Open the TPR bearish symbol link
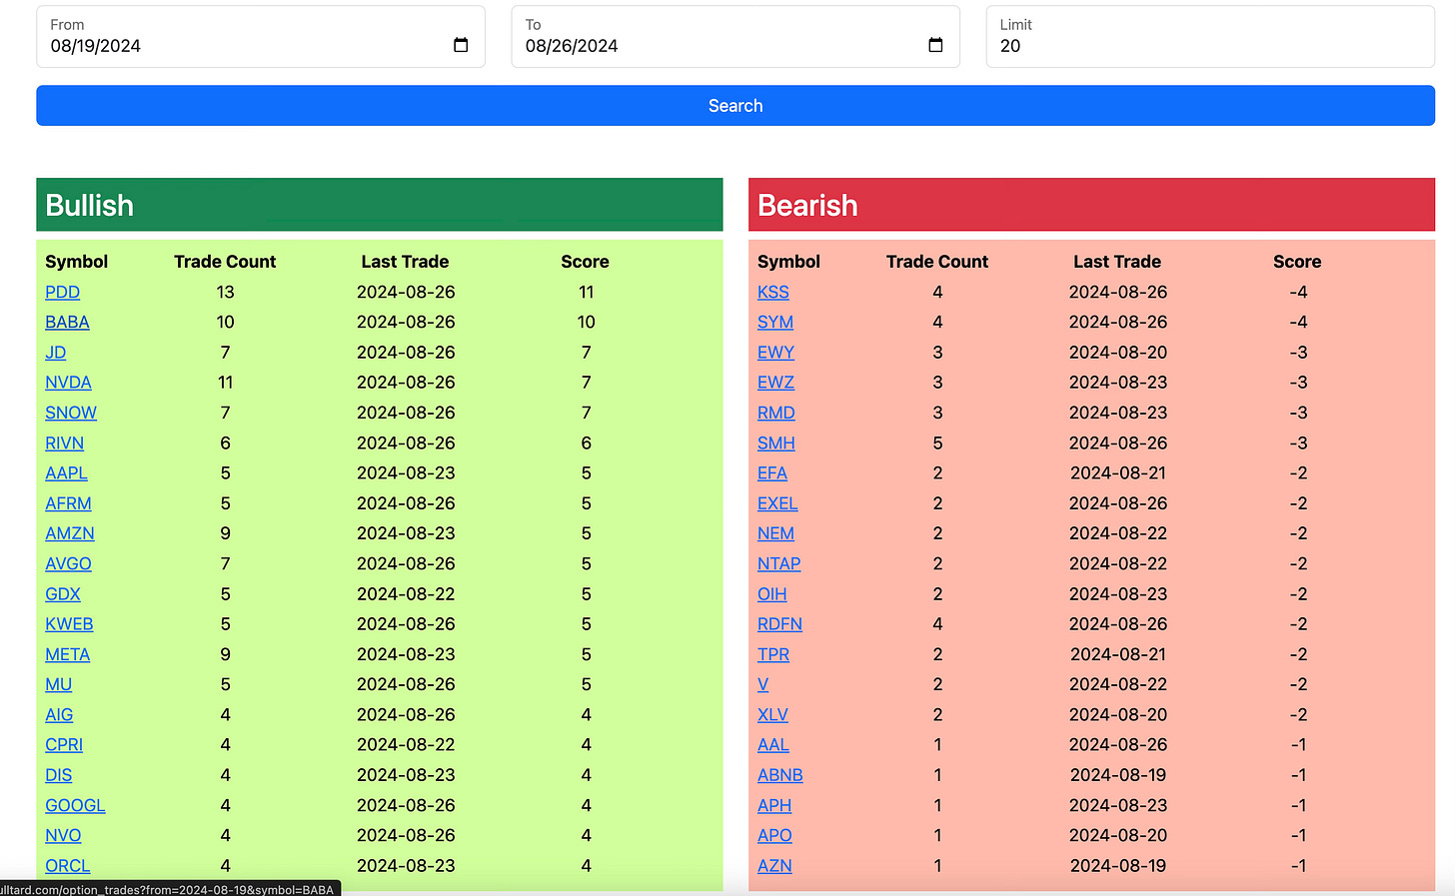The height and width of the screenshot is (896, 1455). (x=773, y=654)
